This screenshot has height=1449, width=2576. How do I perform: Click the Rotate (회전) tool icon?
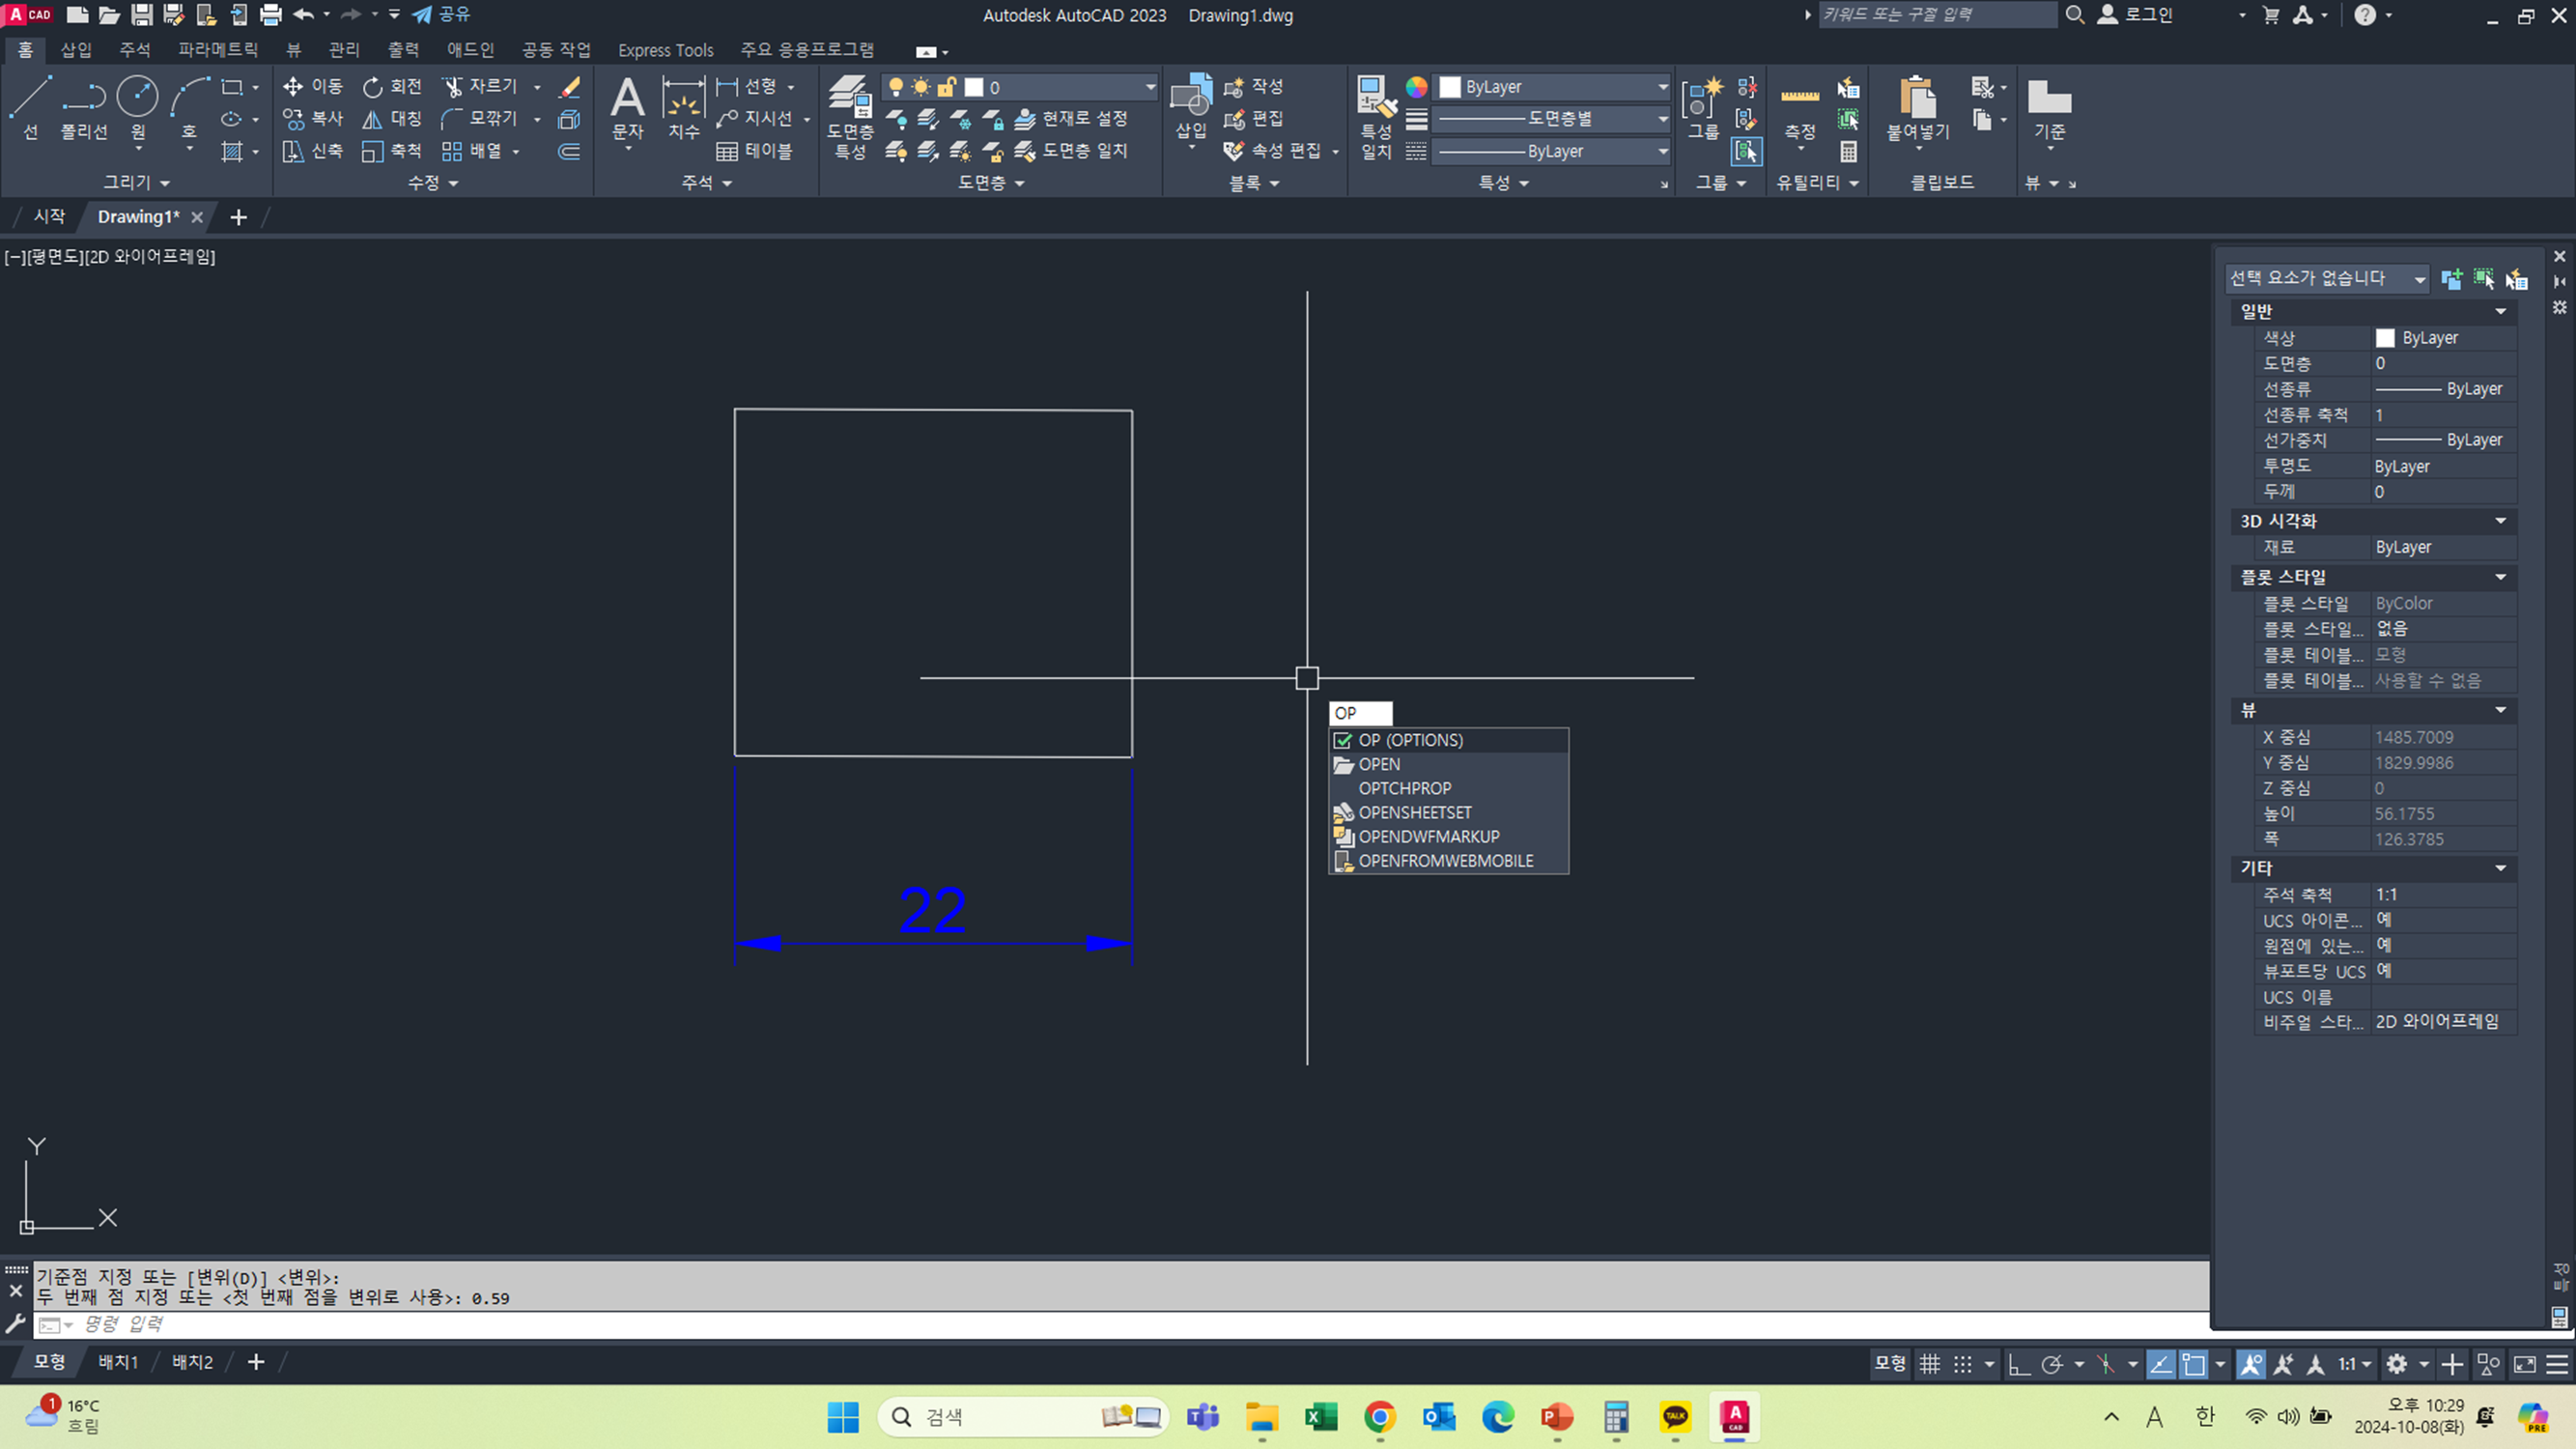[372, 87]
